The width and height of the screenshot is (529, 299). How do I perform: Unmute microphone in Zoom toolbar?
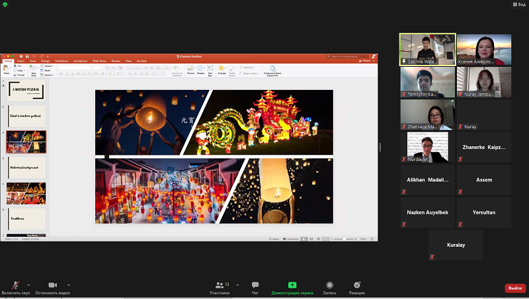15,285
